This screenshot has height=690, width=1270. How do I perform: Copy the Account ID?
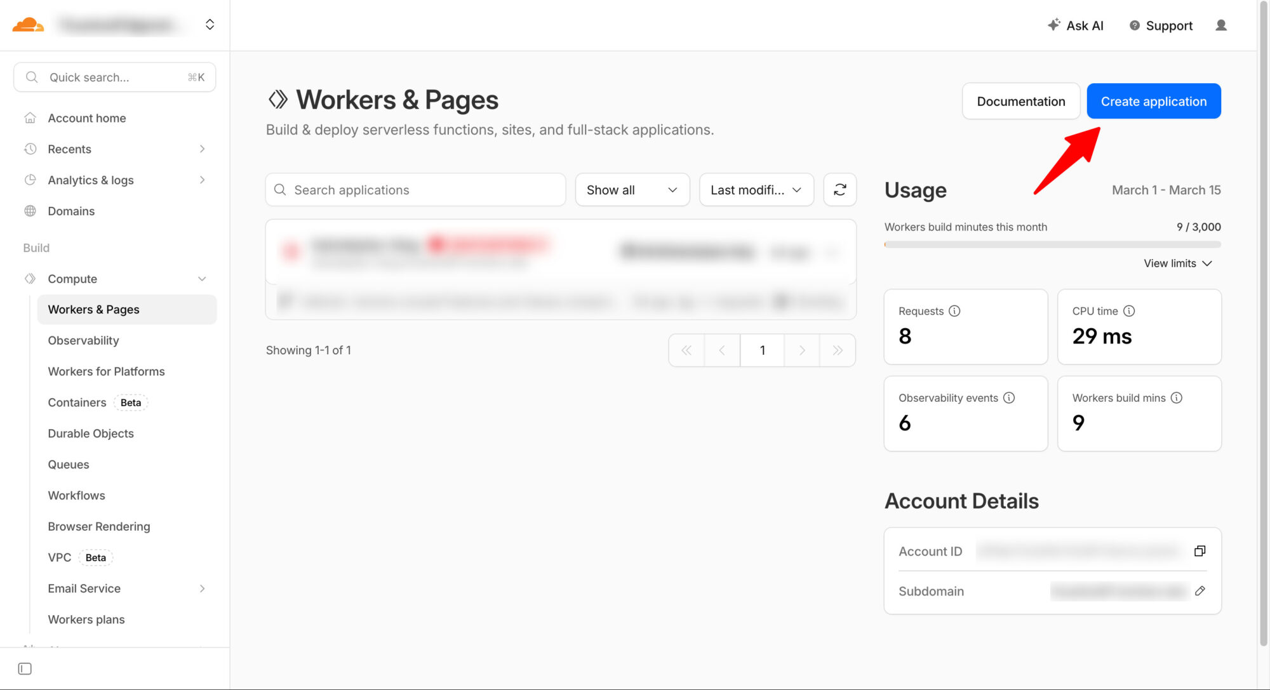pyautogui.click(x=1200, y=551)
